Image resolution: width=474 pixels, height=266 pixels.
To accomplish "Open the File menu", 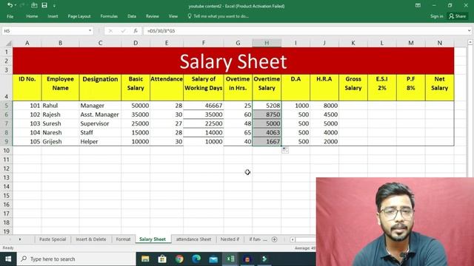I will tap(10, 16).
